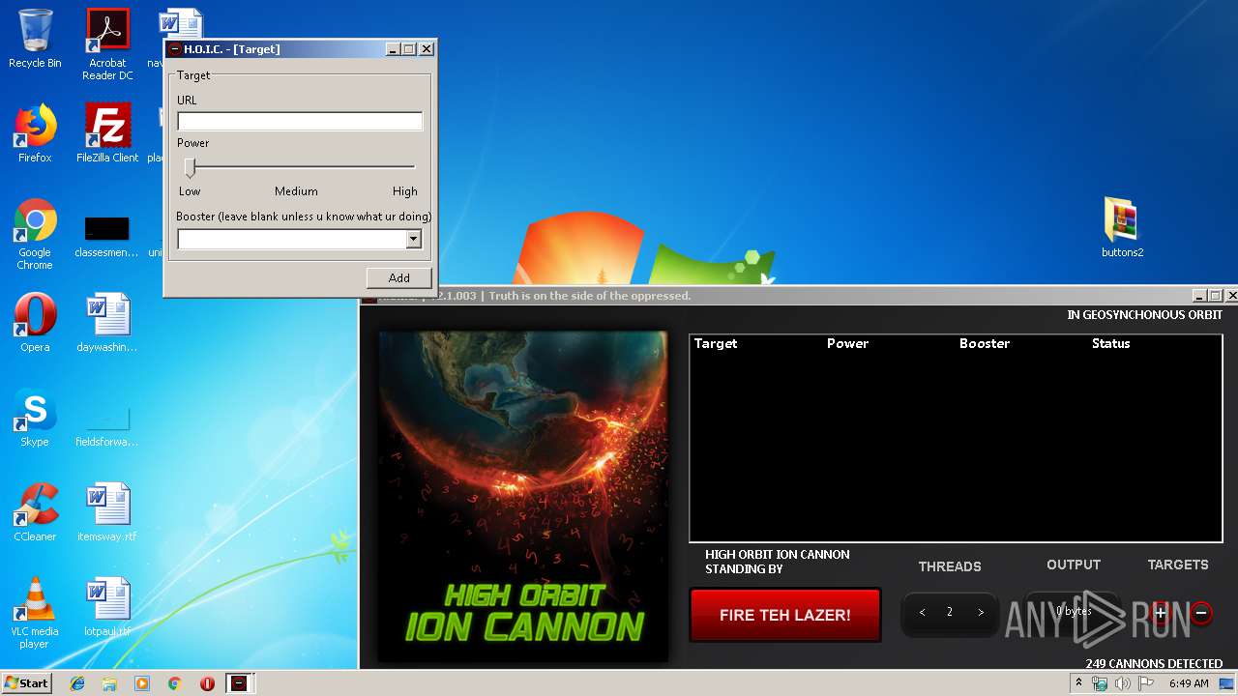Screen dimensions: 1238x696
Task: Click inside the Booster combo box field
Action: (x=291, y=239)
